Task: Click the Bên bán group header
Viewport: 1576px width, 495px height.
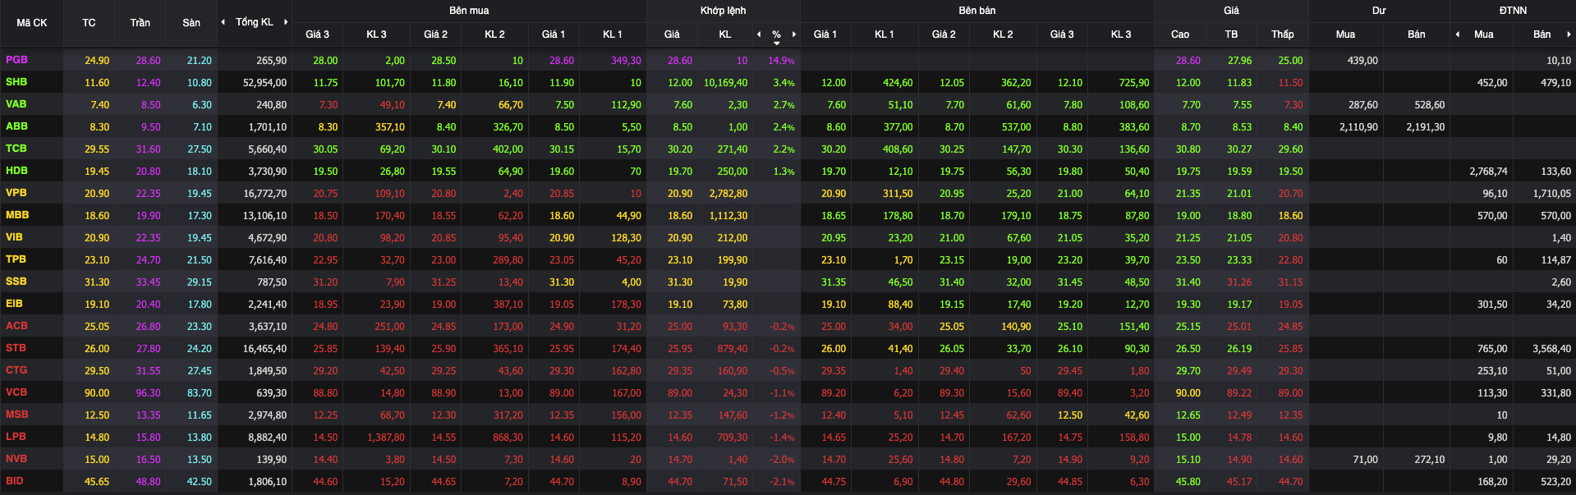Action: (x=977, y=11)
